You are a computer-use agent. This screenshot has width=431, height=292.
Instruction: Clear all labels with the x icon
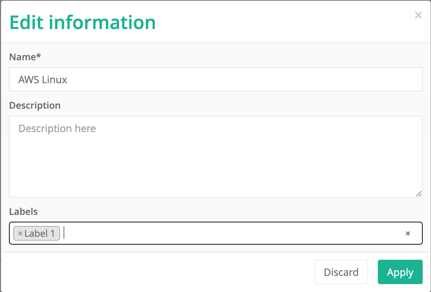click(408, 234)
